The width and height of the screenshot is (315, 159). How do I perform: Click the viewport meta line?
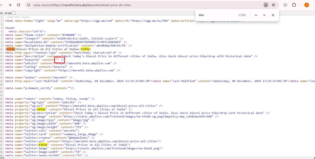coord(64,39)
